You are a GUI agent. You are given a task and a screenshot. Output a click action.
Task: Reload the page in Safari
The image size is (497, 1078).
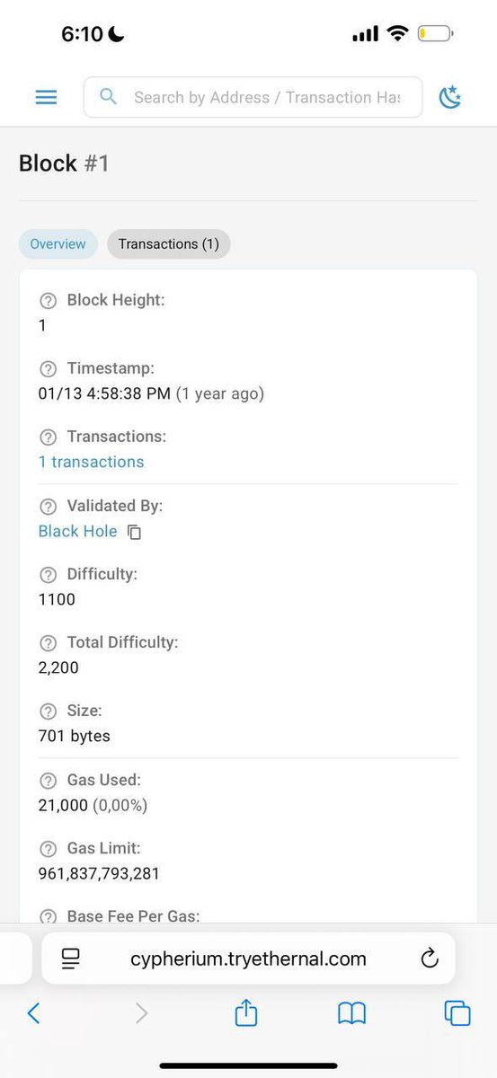pos(430,959)
